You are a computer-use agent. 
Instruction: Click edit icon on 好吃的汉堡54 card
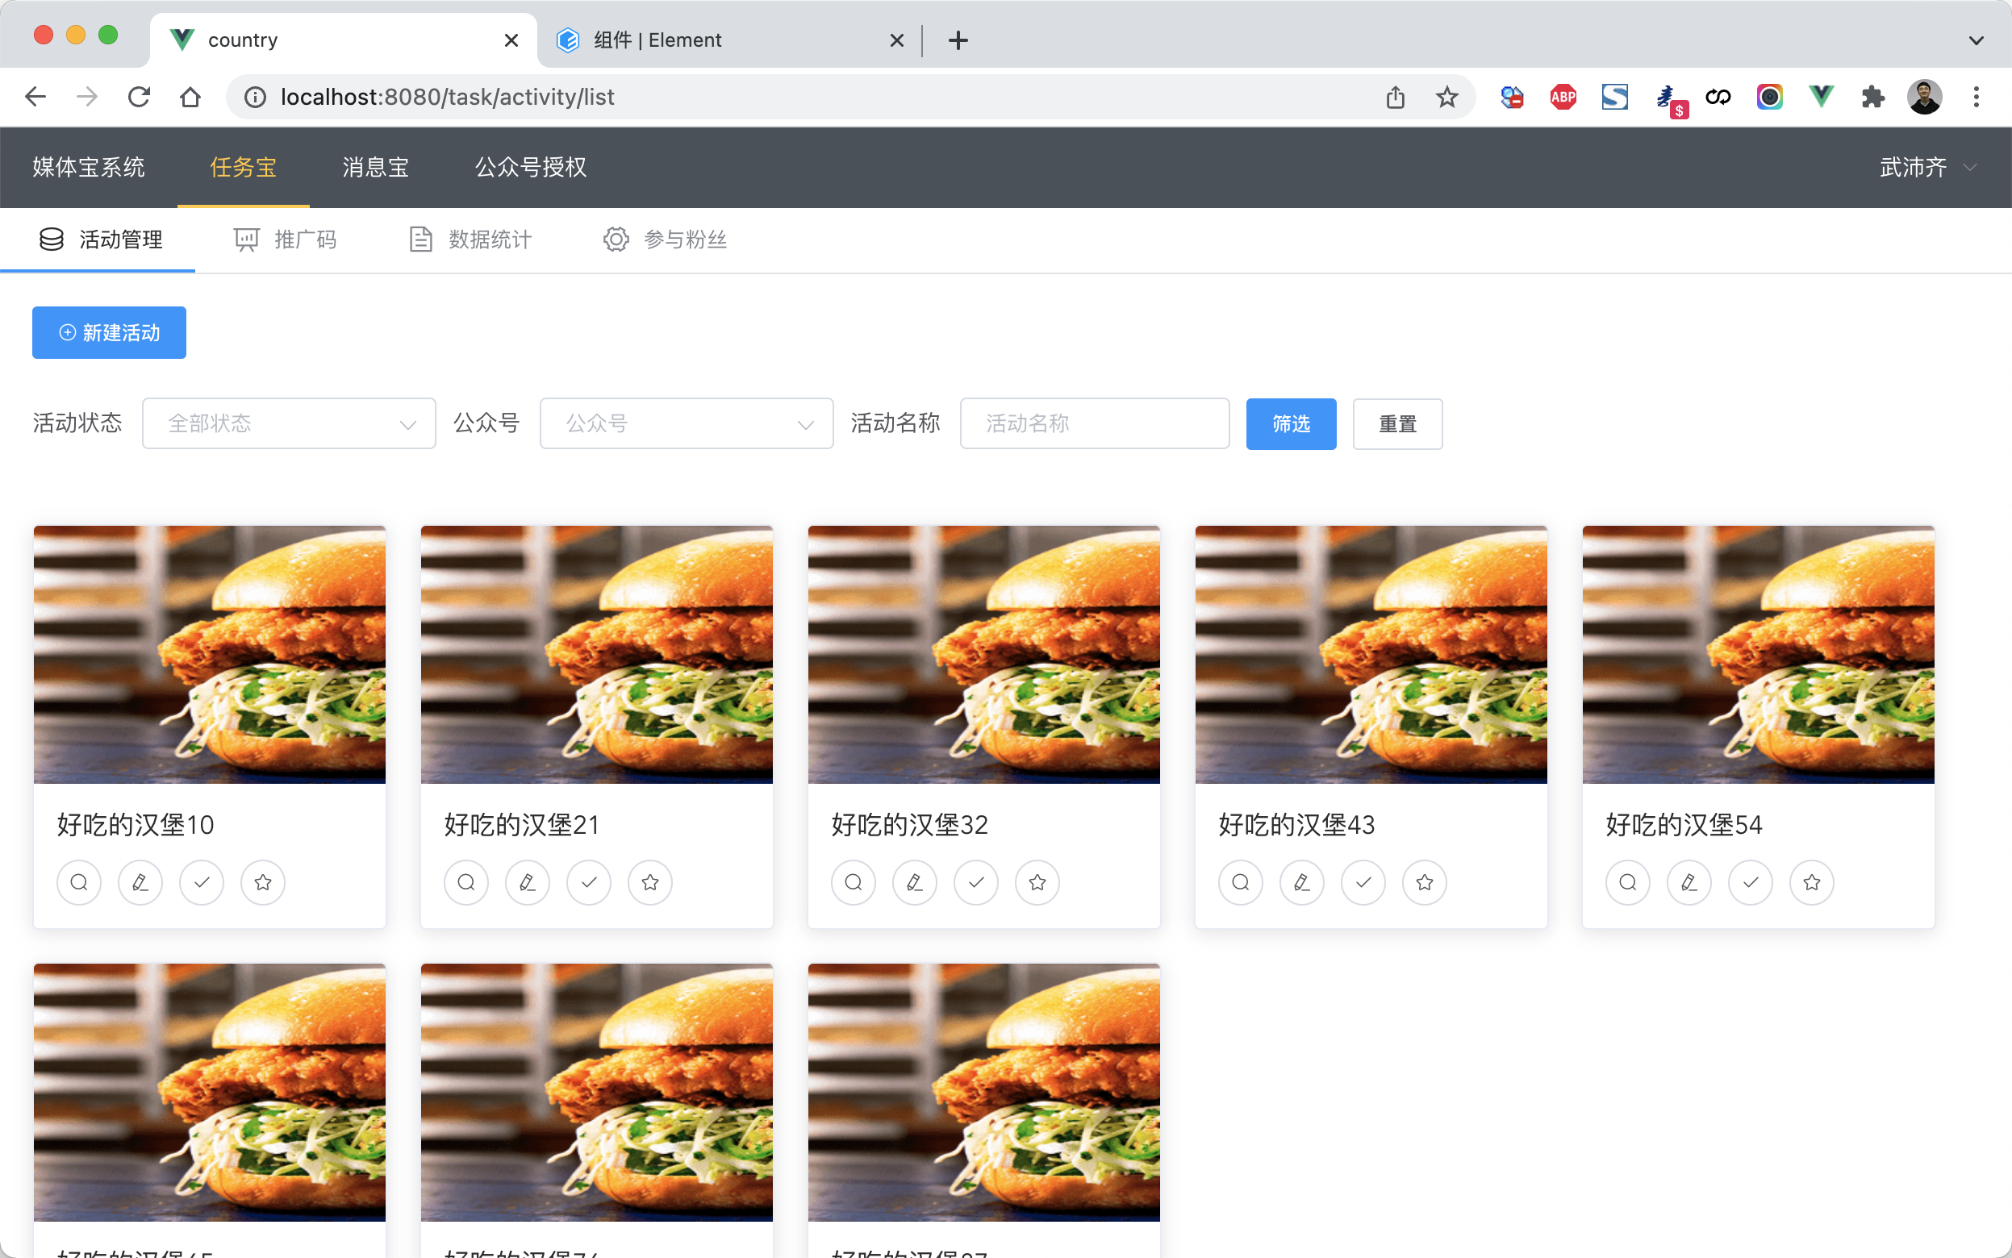pos(1689,882)
